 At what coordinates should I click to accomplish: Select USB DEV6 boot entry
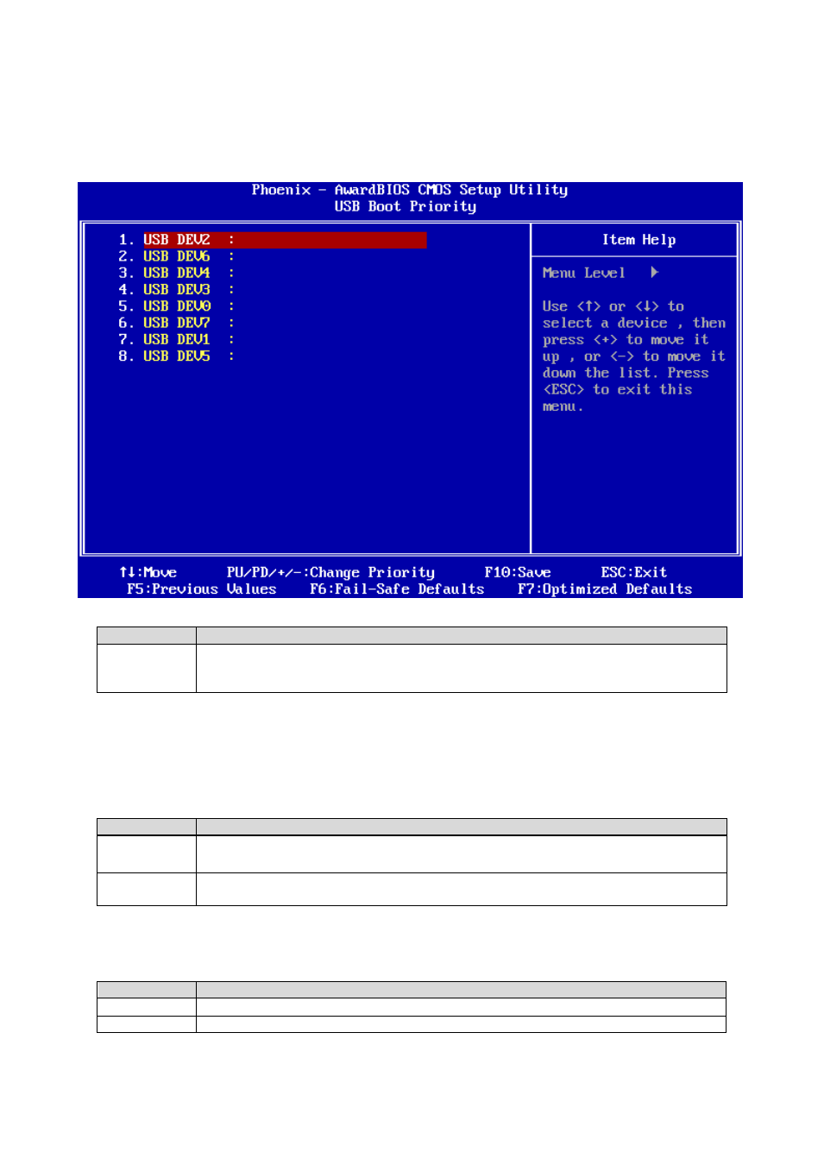[x=176, y=256]
